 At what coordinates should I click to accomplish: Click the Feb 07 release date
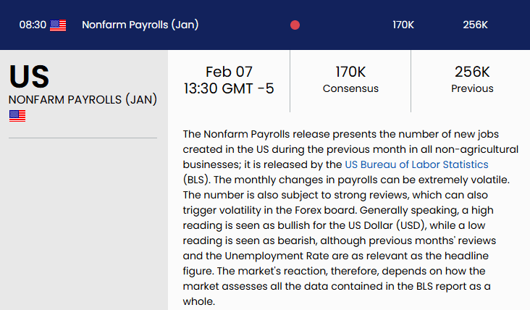coord(229,72)
